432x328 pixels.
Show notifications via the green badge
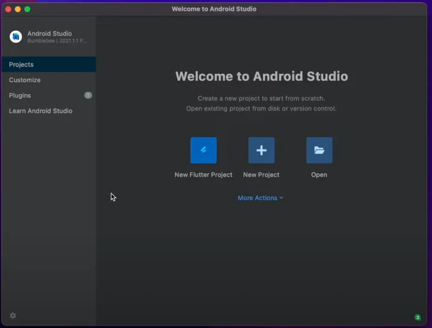(418, 317)
